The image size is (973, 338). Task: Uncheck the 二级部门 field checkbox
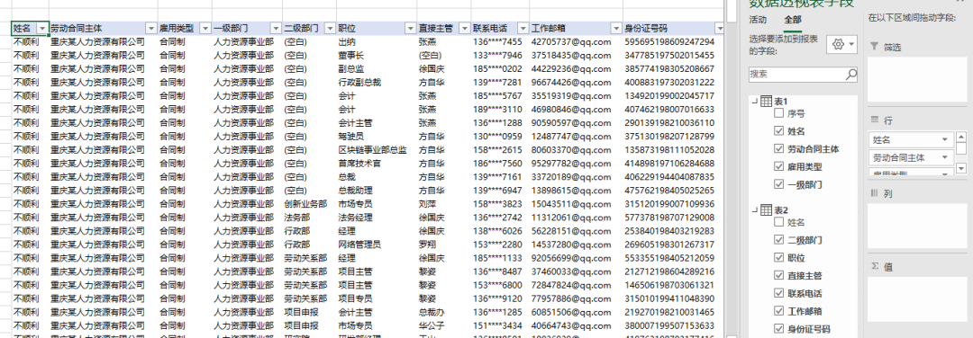778,240
